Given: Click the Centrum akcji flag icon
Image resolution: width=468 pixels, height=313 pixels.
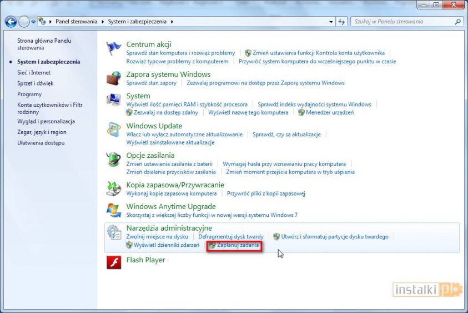Looking at the screenshot, I should [x=114, y=48].
